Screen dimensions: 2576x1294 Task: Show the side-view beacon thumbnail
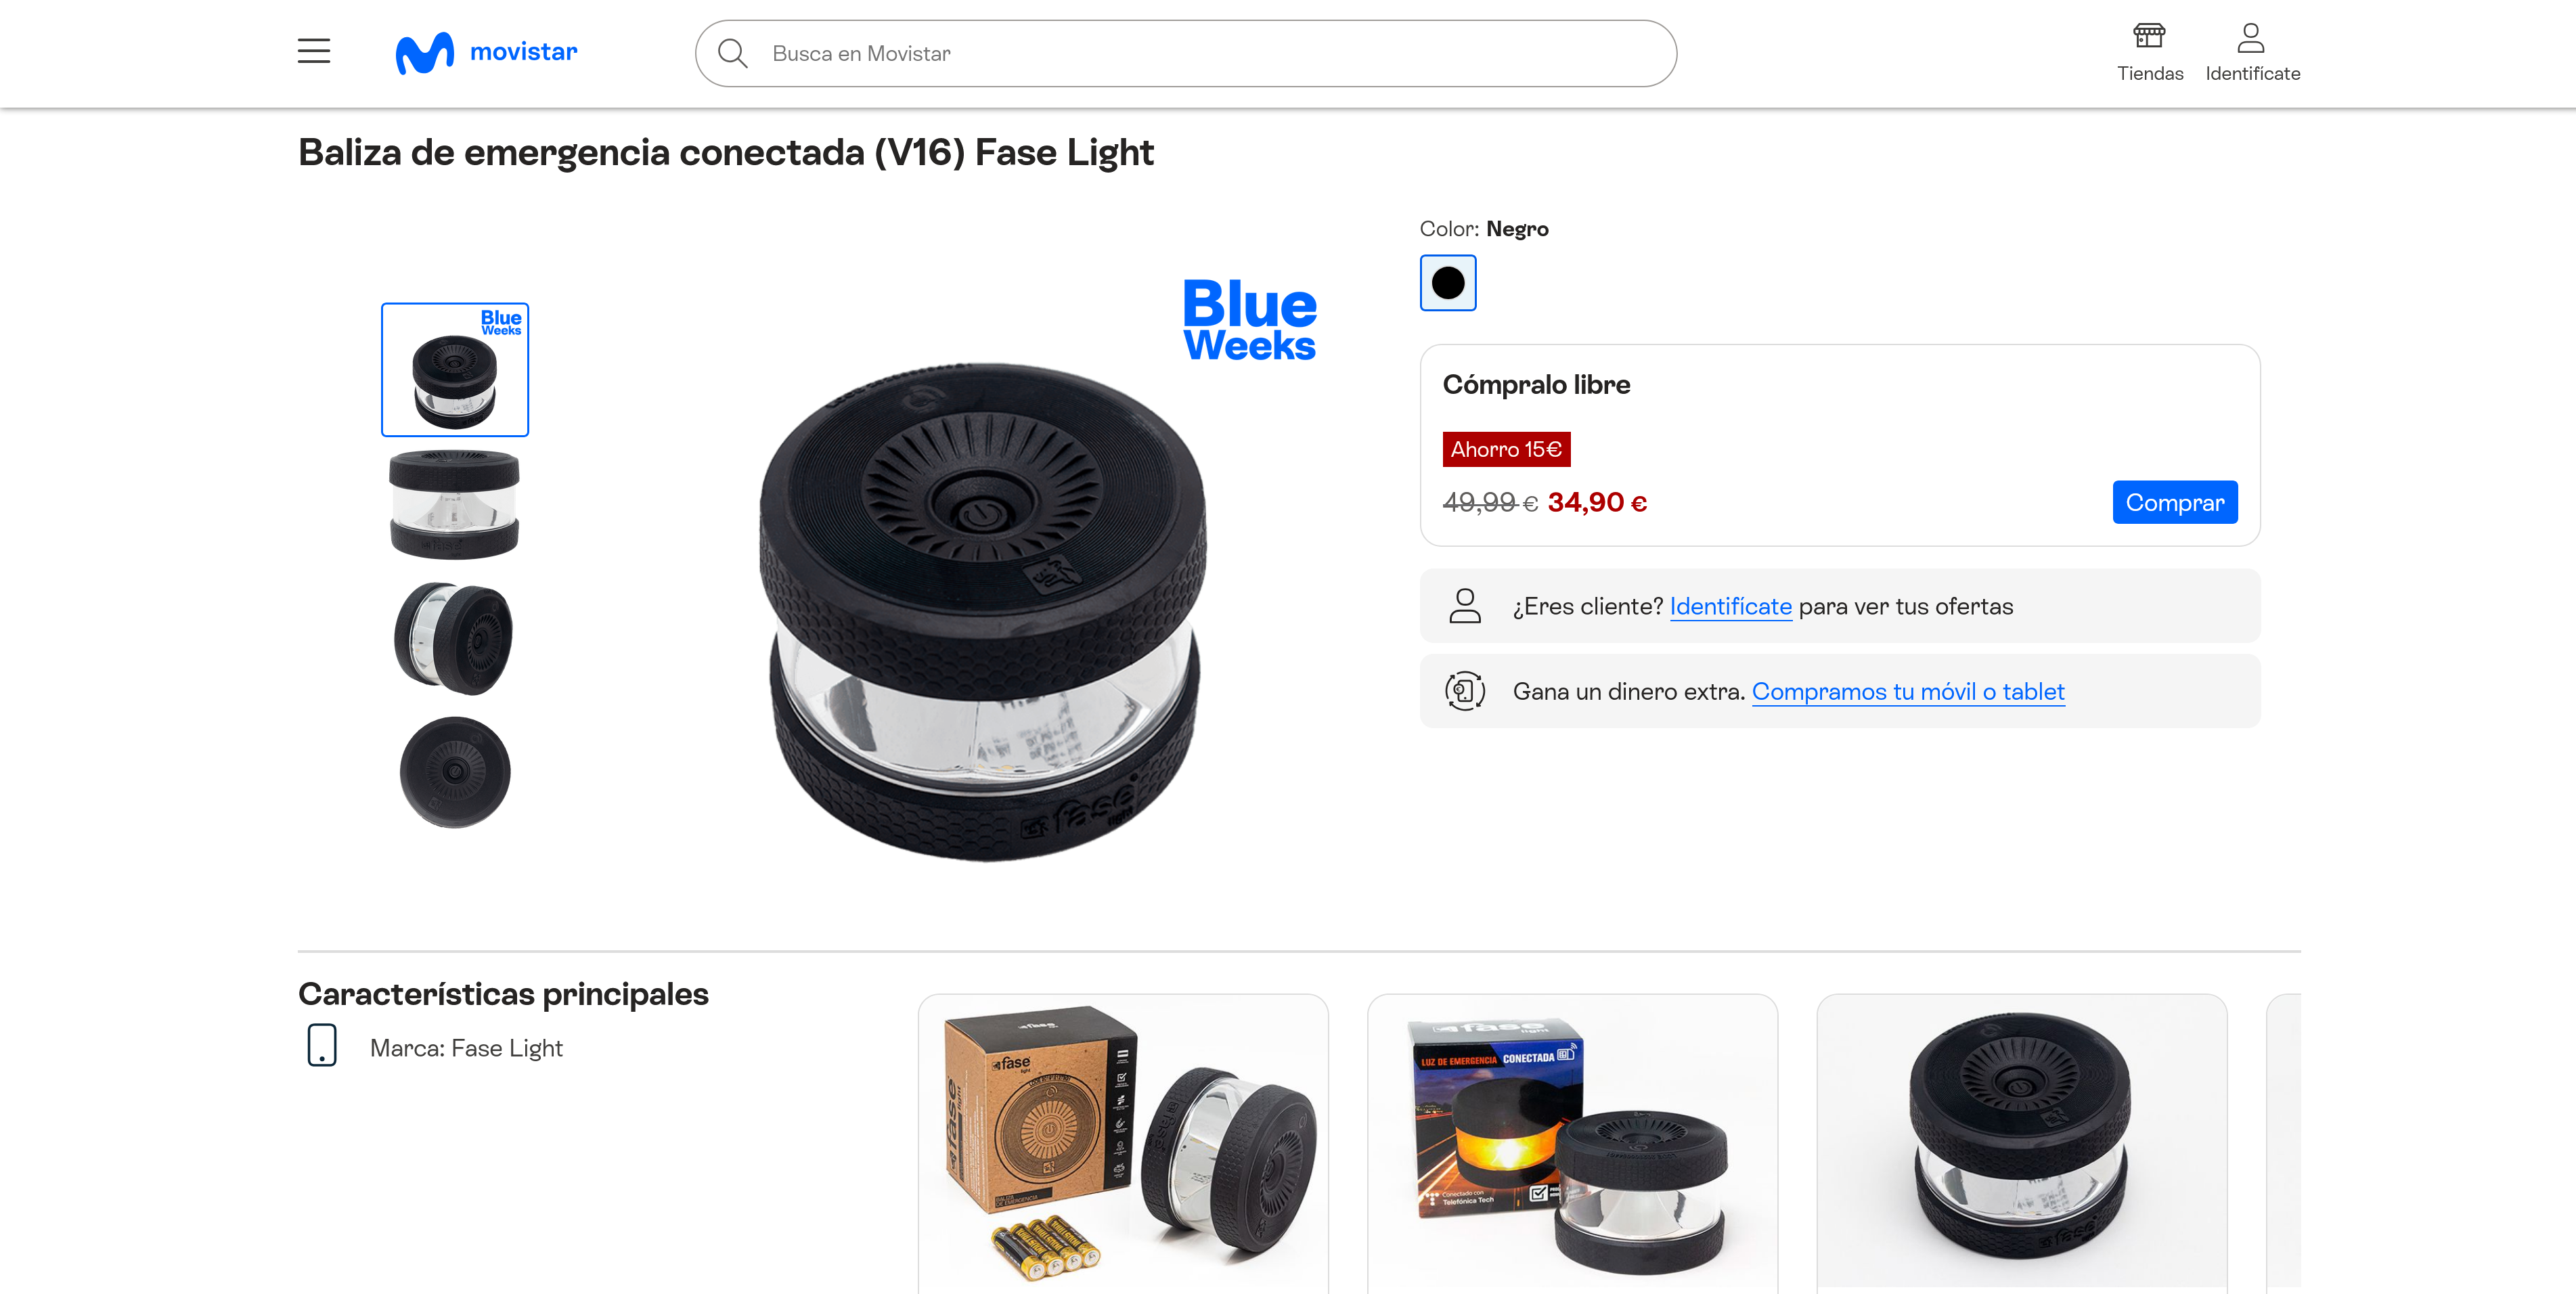(455, 503)
